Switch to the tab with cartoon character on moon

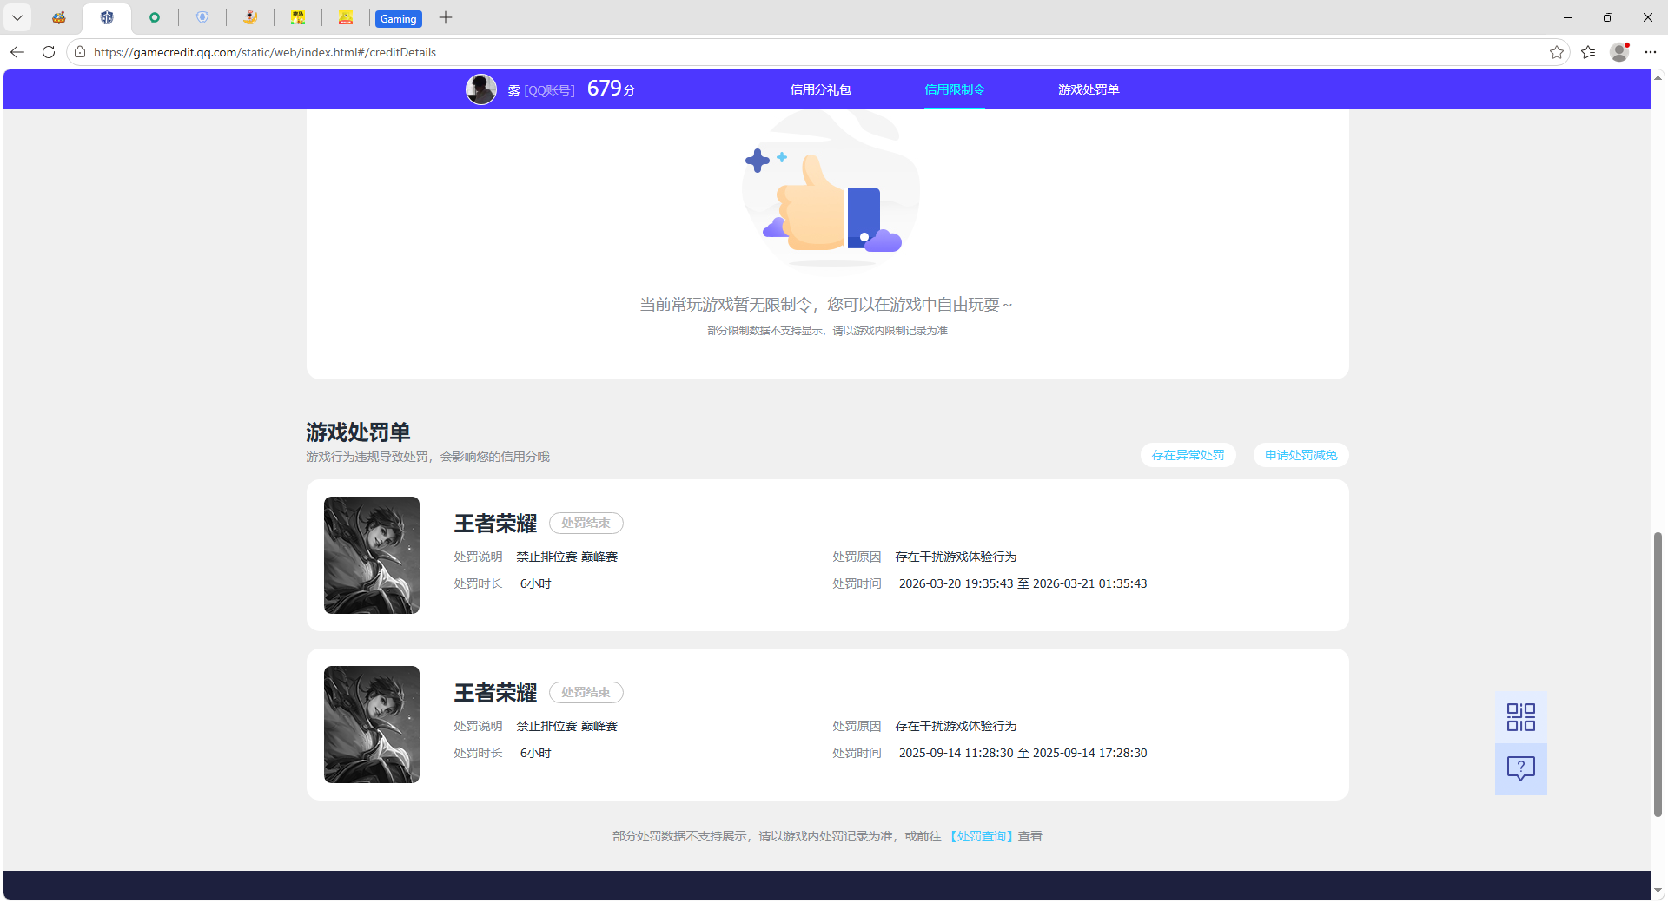(250, 17)
